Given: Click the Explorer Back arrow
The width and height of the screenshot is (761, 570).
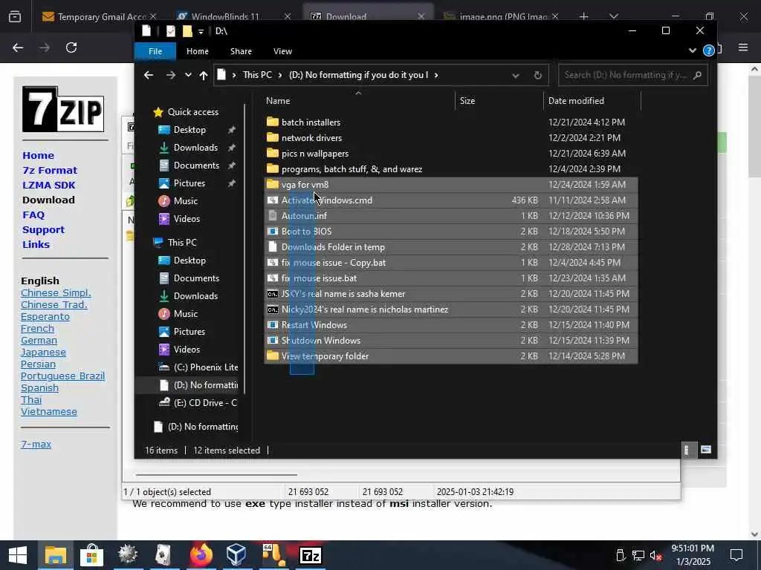Looking at the screenshot, I should click(x=149, y=75).
